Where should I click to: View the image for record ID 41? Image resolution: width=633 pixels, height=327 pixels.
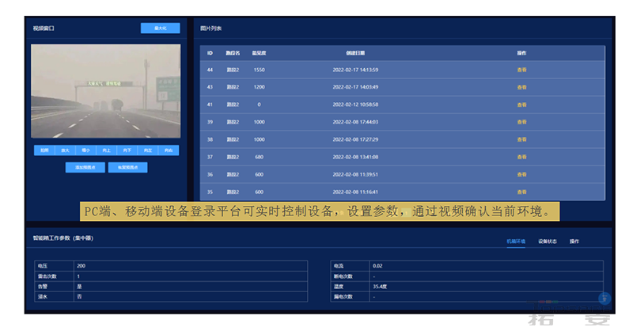click(x=522, y=105)
